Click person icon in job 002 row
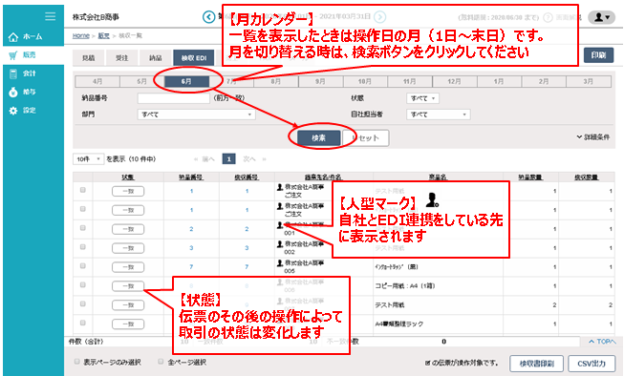 (280, 243)
